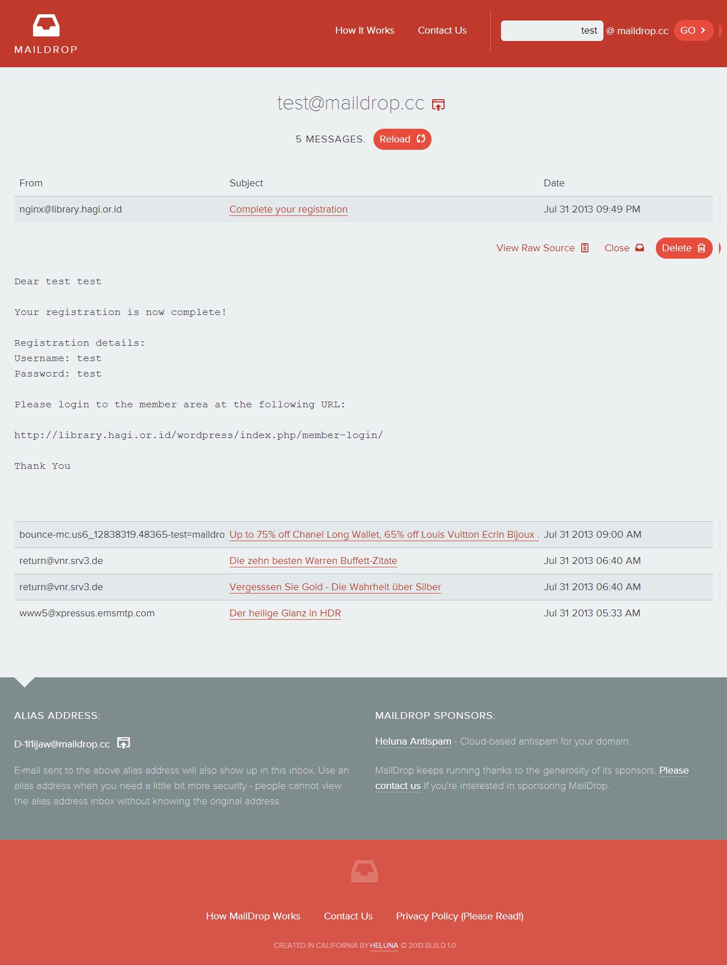727x965 pixels.
Task: Open 'Vergesssen Sie Gold' message
Action: pyautogui.click(x=335, y=587)
